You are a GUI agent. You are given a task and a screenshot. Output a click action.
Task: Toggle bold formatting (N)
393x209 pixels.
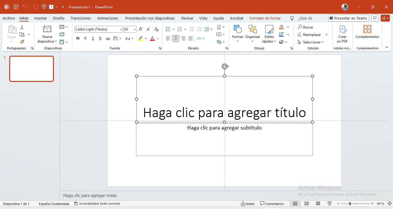78,38
